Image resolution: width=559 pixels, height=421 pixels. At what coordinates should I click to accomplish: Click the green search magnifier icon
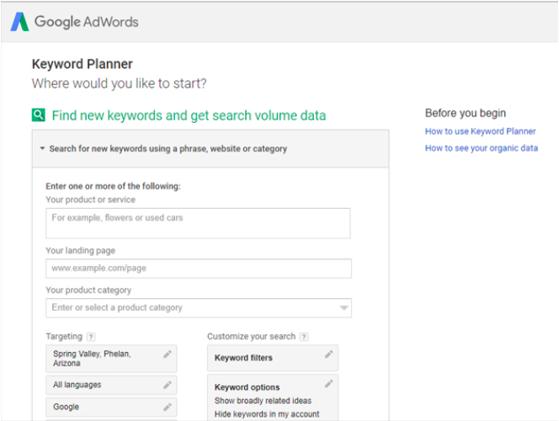pyautogui.click(x=39, y=115)
